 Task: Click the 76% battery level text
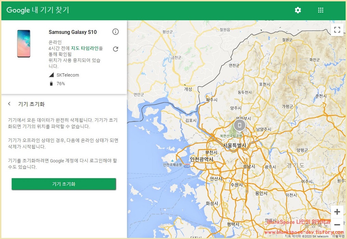pyautogui.click(x=61, y=84)
